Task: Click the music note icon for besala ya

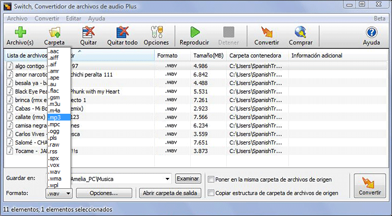Action: coord(10,82)
